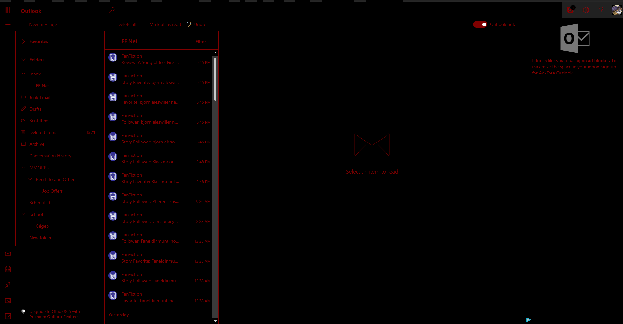Switch to Tasks checkmark icon
This screenshot has height=324, width=623.
tap(8, 316)
